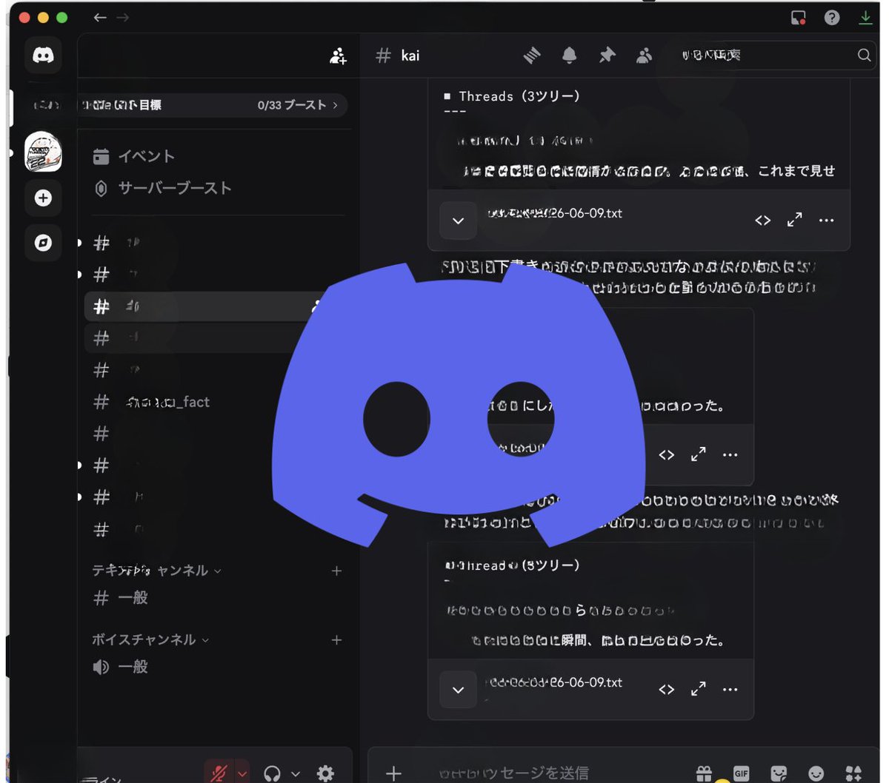
Task: Collapse the top 26-06-09.txt attachment chevron
Action: [459, 221]
